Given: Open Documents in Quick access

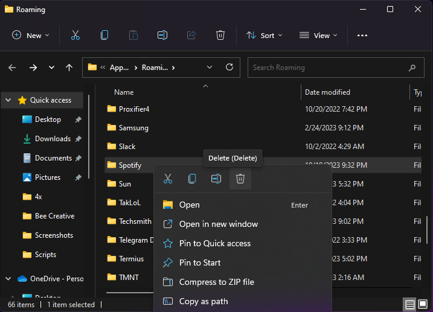Looking at the screenshot, I should click(x=53, y=158).
